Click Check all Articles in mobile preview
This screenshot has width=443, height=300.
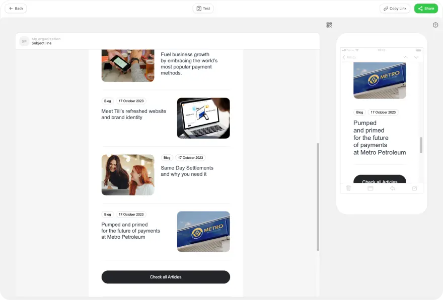[x=380, y=179]
